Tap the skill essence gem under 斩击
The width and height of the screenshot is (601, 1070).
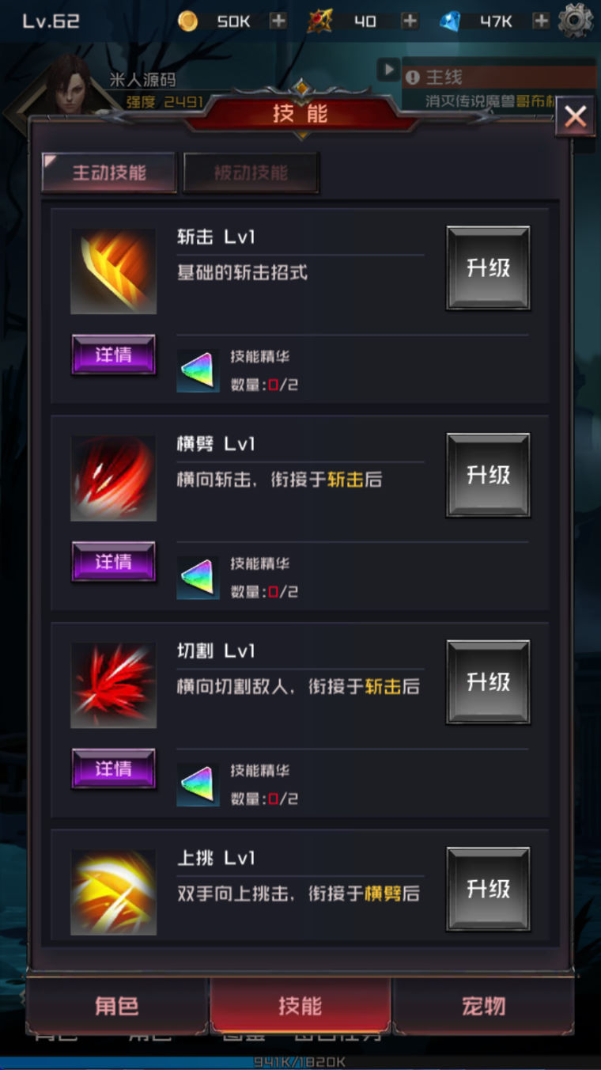[198, 371]
